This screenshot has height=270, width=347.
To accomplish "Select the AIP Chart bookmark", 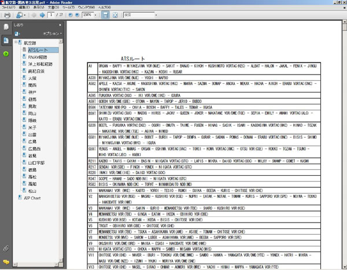I will (32, 198).
